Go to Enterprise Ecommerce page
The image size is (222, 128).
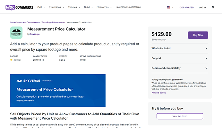(128, 7)
